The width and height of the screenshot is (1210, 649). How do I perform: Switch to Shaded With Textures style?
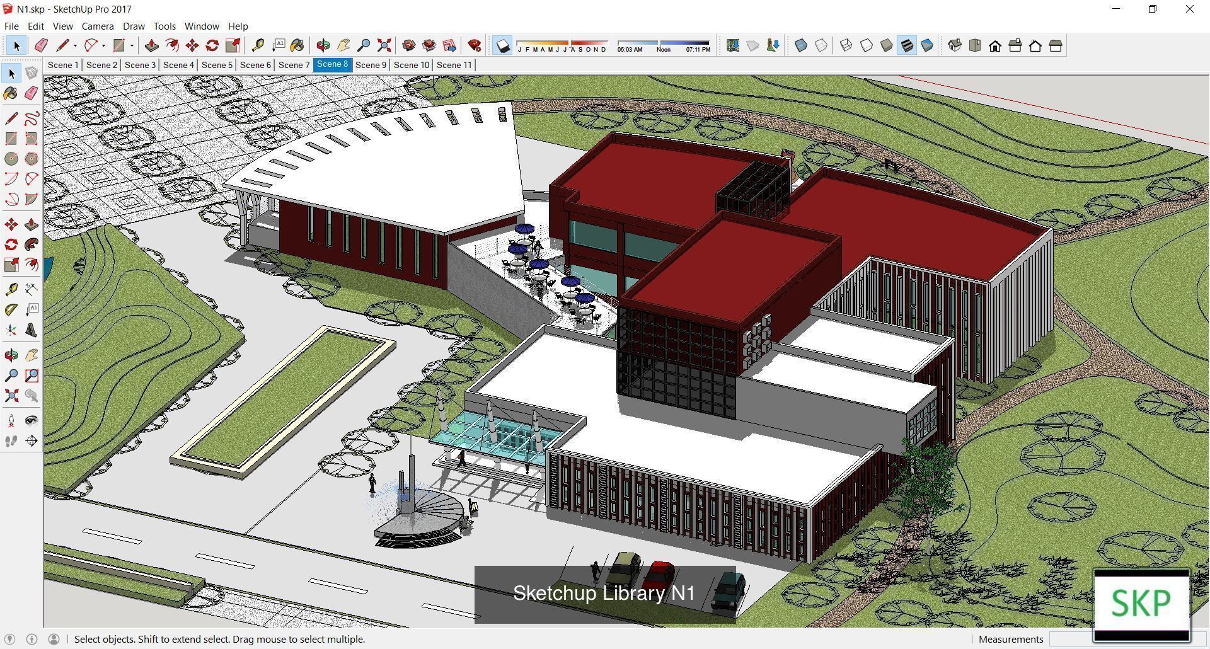[x=907, y=45]
